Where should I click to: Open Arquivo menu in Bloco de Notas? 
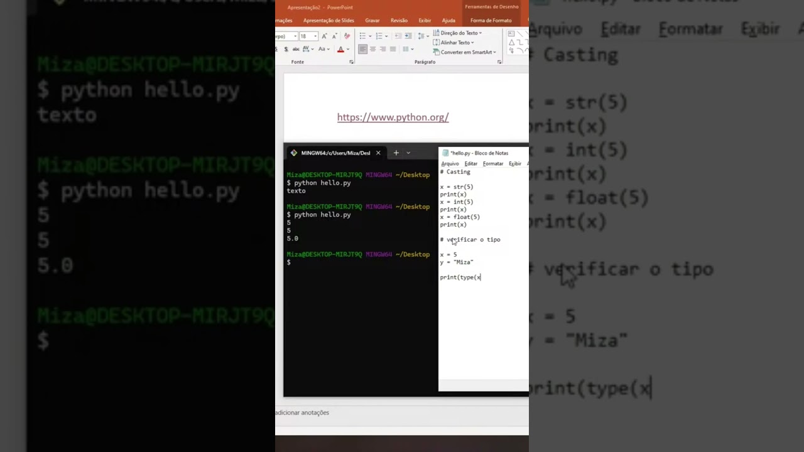(x=450, y=164)
